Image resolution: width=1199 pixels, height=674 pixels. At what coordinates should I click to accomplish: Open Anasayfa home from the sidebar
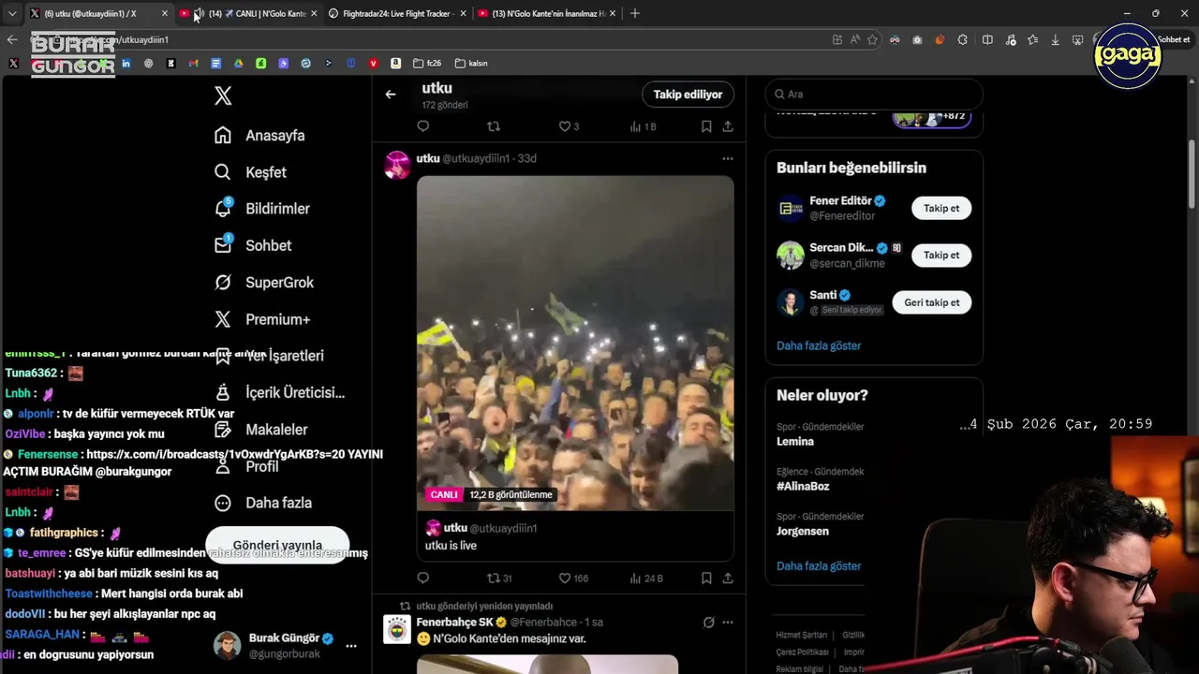[x=259, y=135]
